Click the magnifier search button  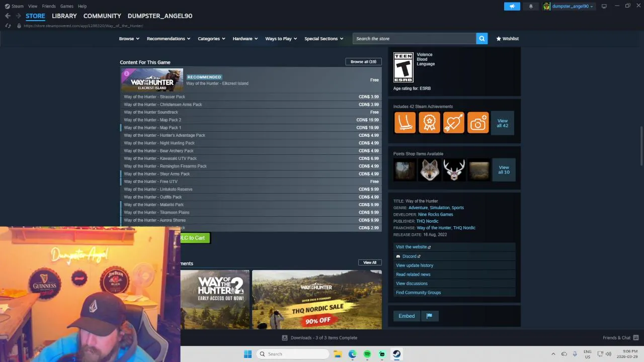click(x=481, y=38)
